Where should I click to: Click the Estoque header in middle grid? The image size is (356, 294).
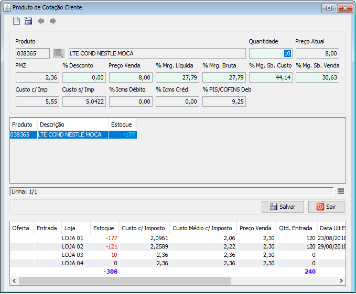(x=123, y=125)
